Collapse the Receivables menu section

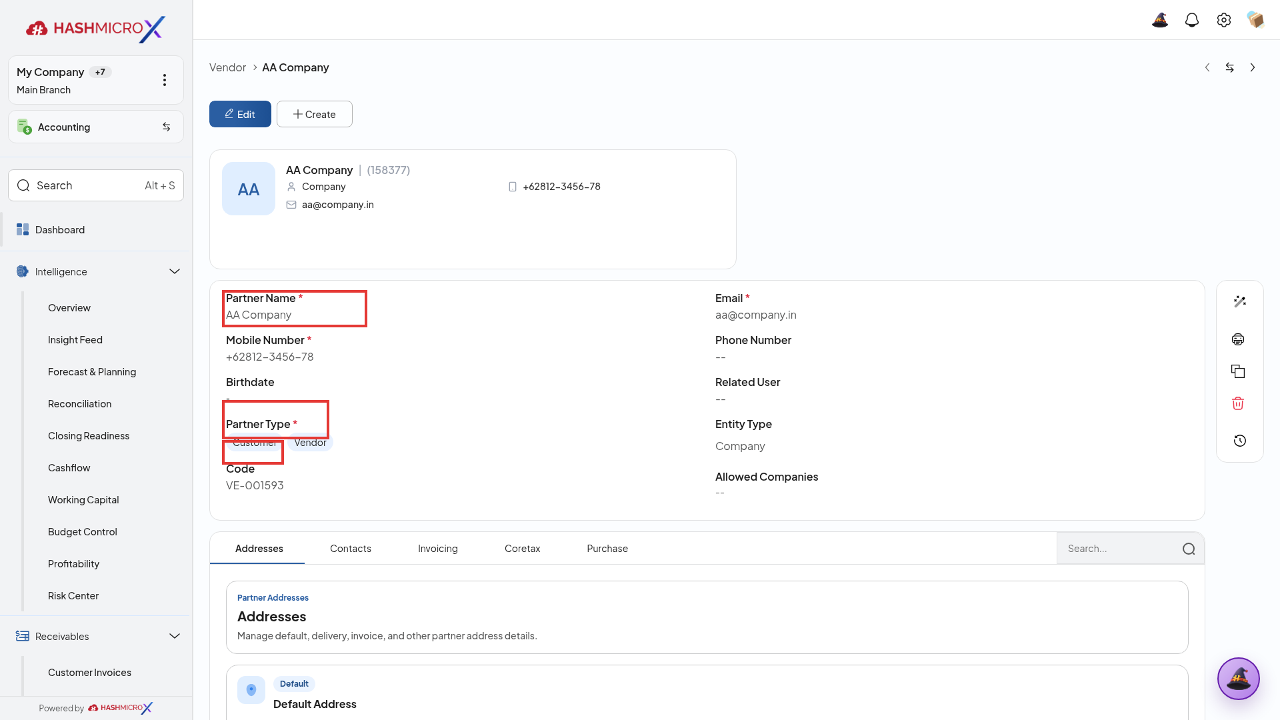175,636
